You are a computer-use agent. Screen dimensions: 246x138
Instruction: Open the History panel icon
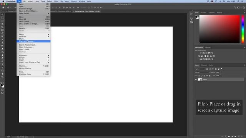coord(191,14)
